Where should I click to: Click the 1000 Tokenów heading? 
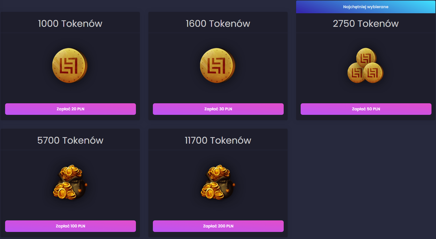(70, 23)
